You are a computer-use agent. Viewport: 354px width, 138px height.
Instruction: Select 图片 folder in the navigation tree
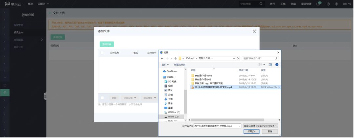click(x=168, y=90)
